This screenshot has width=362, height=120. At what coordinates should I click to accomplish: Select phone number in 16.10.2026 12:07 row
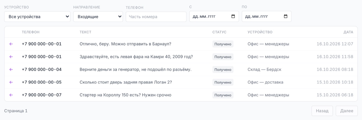point(42,44)
